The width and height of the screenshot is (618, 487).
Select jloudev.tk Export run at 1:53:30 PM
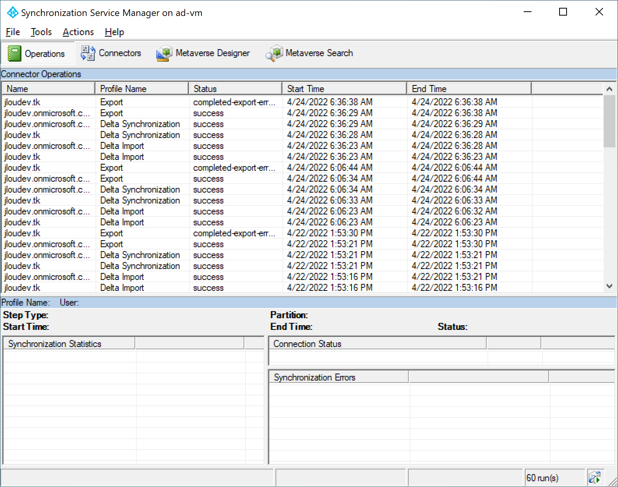302,233
